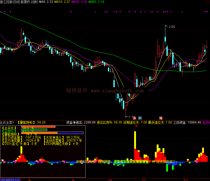The image size is (210, 181).
Task: Select the chart title 香江控股(日线.前复权.对数)
Action: pos(19,2)
